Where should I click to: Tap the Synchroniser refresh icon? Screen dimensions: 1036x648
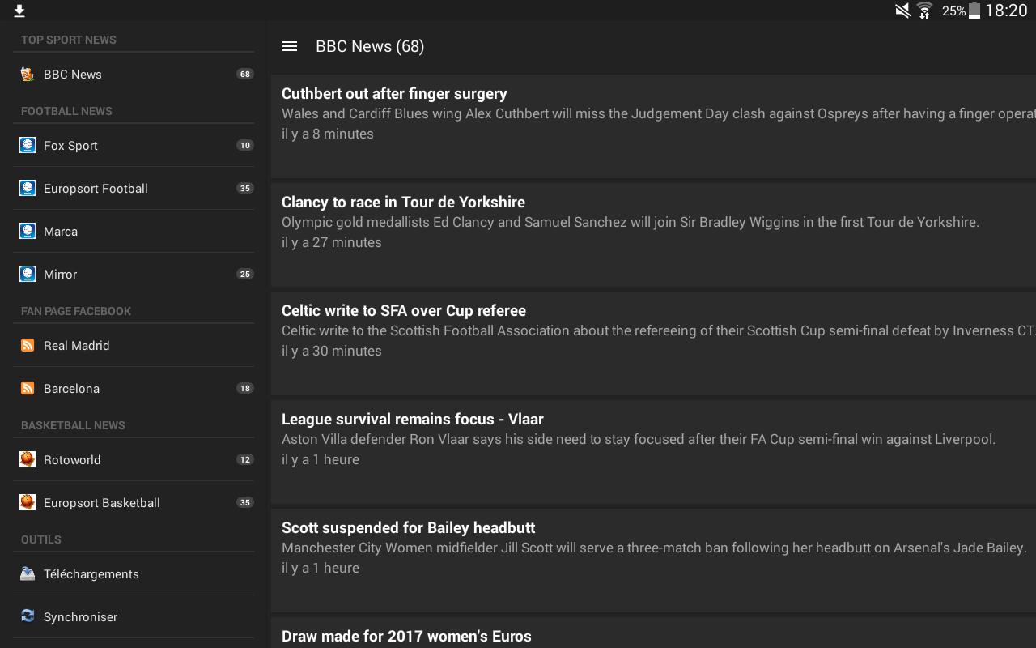pyautogui.click(x=28, y=616)
